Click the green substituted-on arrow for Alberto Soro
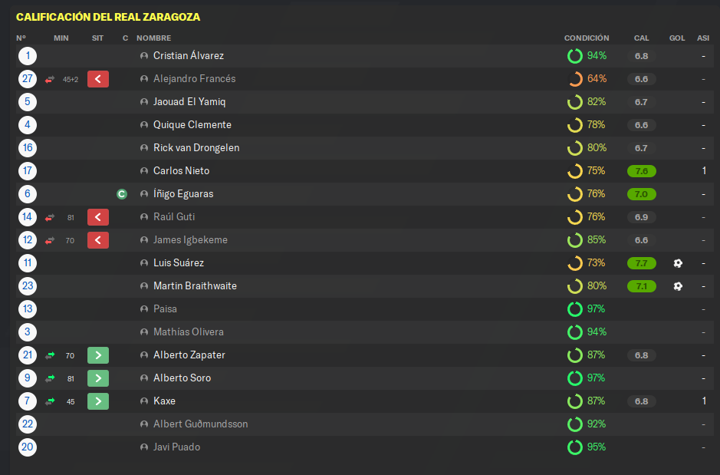 tap(98, 378)
